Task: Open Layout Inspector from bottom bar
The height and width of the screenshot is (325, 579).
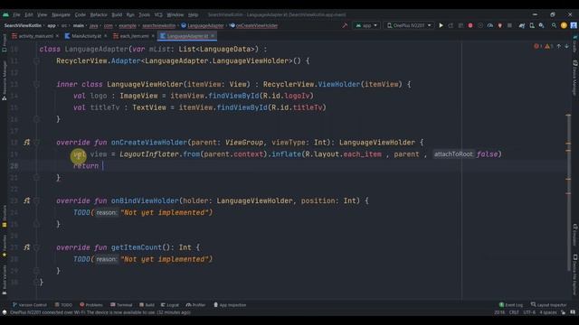Action: 548,305
